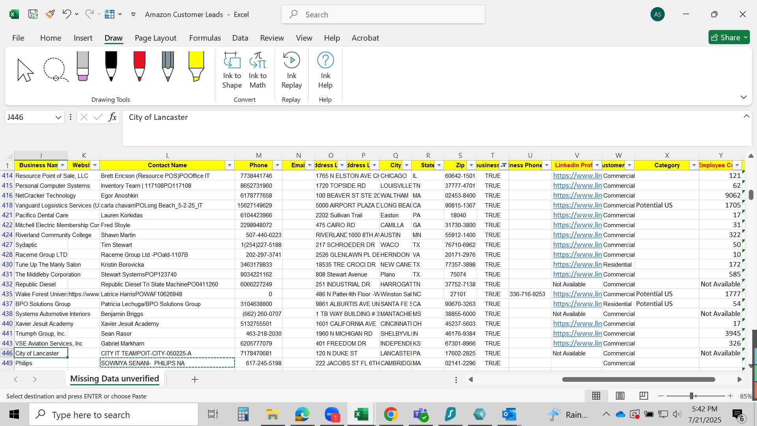Switch to the Insert tab
This screenshot has width=757, height=426.
click(x=83, y=38)
